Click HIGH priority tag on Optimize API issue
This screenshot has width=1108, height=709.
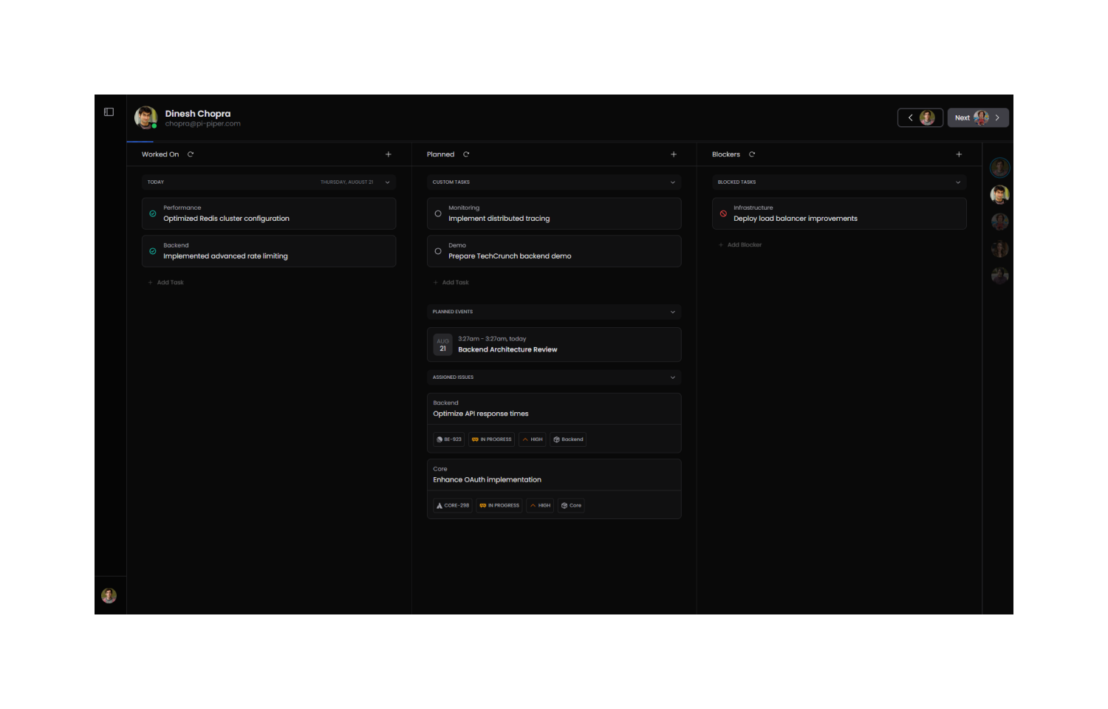tap(533, 439)
